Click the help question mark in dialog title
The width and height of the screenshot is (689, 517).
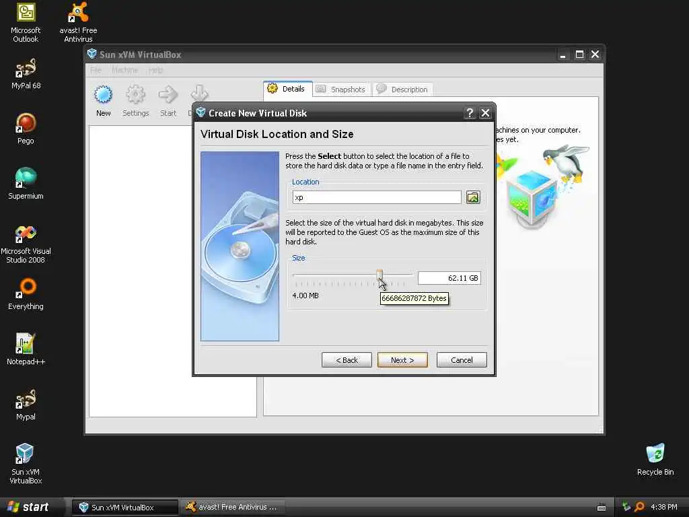pos(469,113)
